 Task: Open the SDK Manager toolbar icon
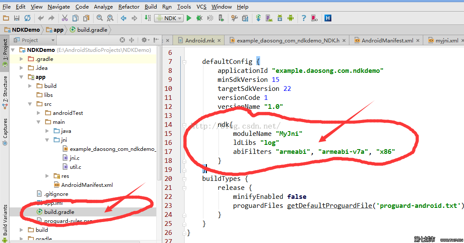(x=279, y=18)
